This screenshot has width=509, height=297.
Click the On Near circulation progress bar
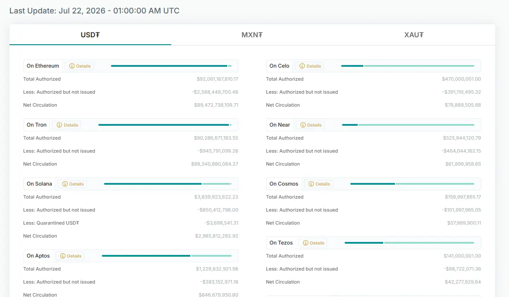(x=408, y=125)
